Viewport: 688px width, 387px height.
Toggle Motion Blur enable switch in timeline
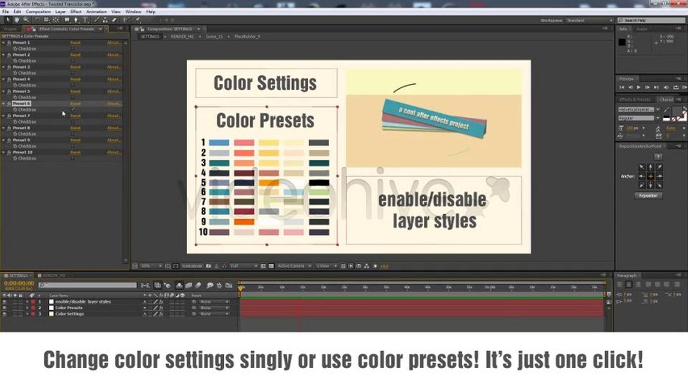tap(198, 285)
